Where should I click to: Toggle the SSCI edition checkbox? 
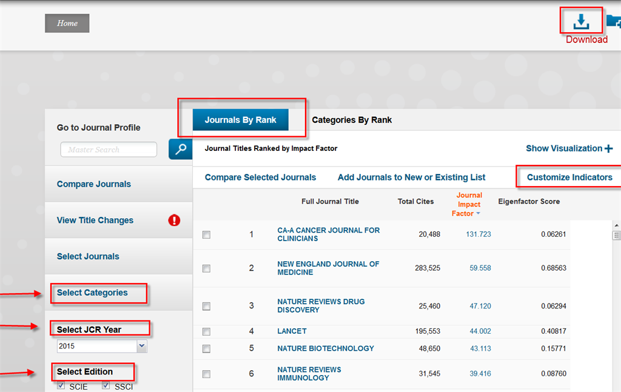coord(106,386)
